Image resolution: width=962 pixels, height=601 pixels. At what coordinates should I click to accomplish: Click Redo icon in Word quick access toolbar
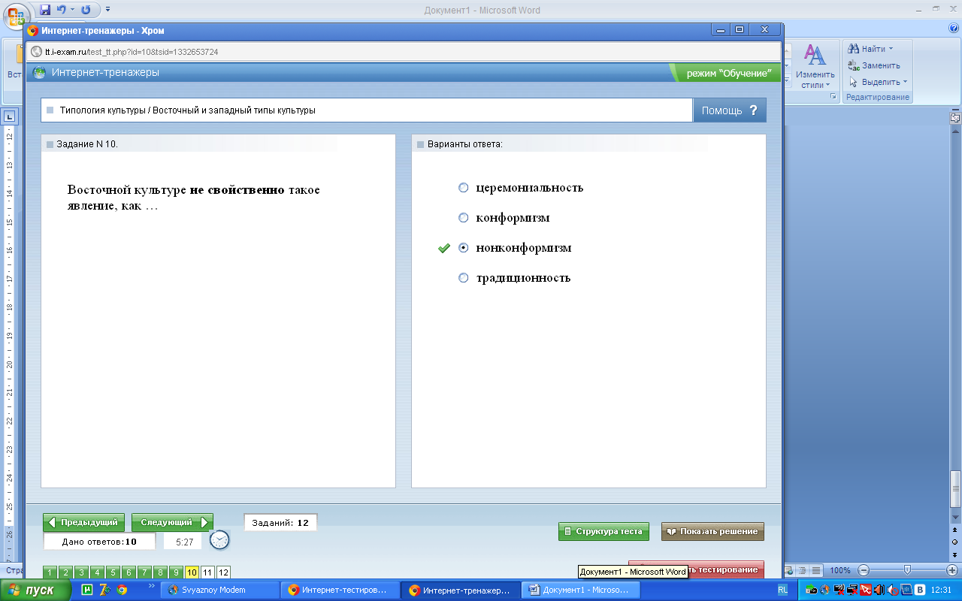[x=86, y=10]
